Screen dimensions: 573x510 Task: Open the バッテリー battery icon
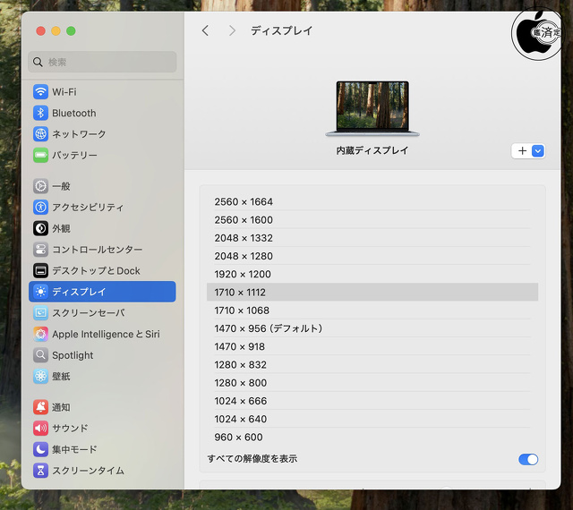coord(40,156)
